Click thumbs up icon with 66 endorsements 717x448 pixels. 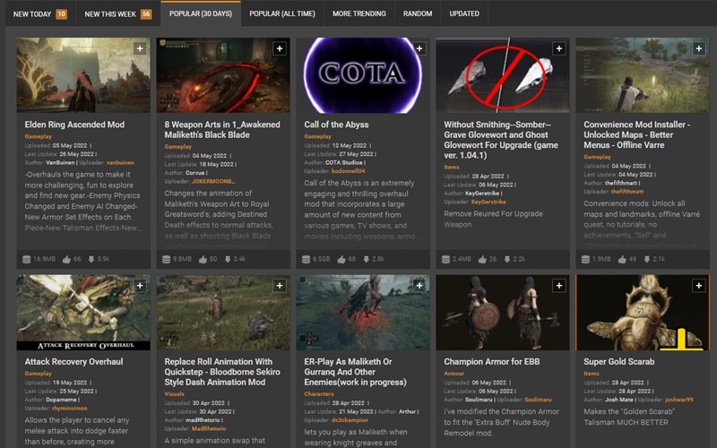click(66, 259)
